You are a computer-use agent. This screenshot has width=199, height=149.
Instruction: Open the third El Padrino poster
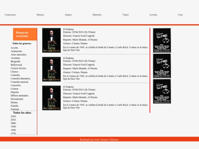click(x=51, y=98)
